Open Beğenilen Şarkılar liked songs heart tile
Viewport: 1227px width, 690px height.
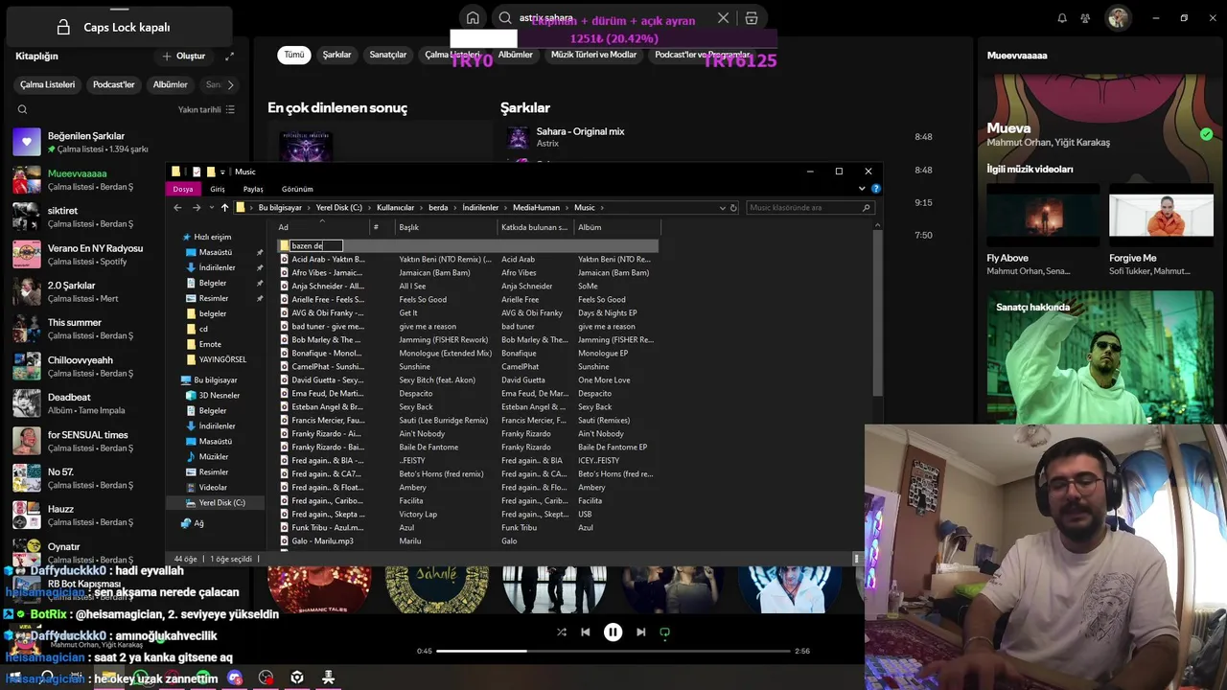tap(27, 142)
